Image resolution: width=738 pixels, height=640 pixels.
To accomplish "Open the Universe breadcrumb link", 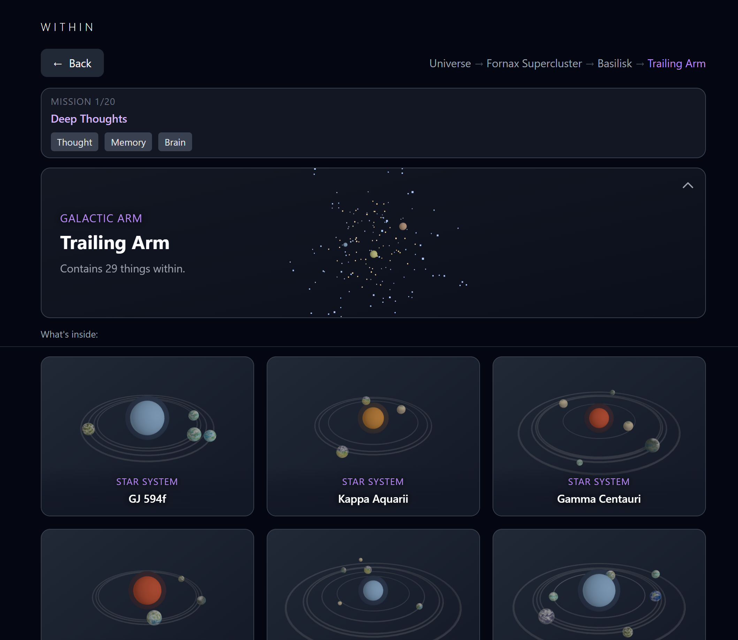I will point(450,63).
